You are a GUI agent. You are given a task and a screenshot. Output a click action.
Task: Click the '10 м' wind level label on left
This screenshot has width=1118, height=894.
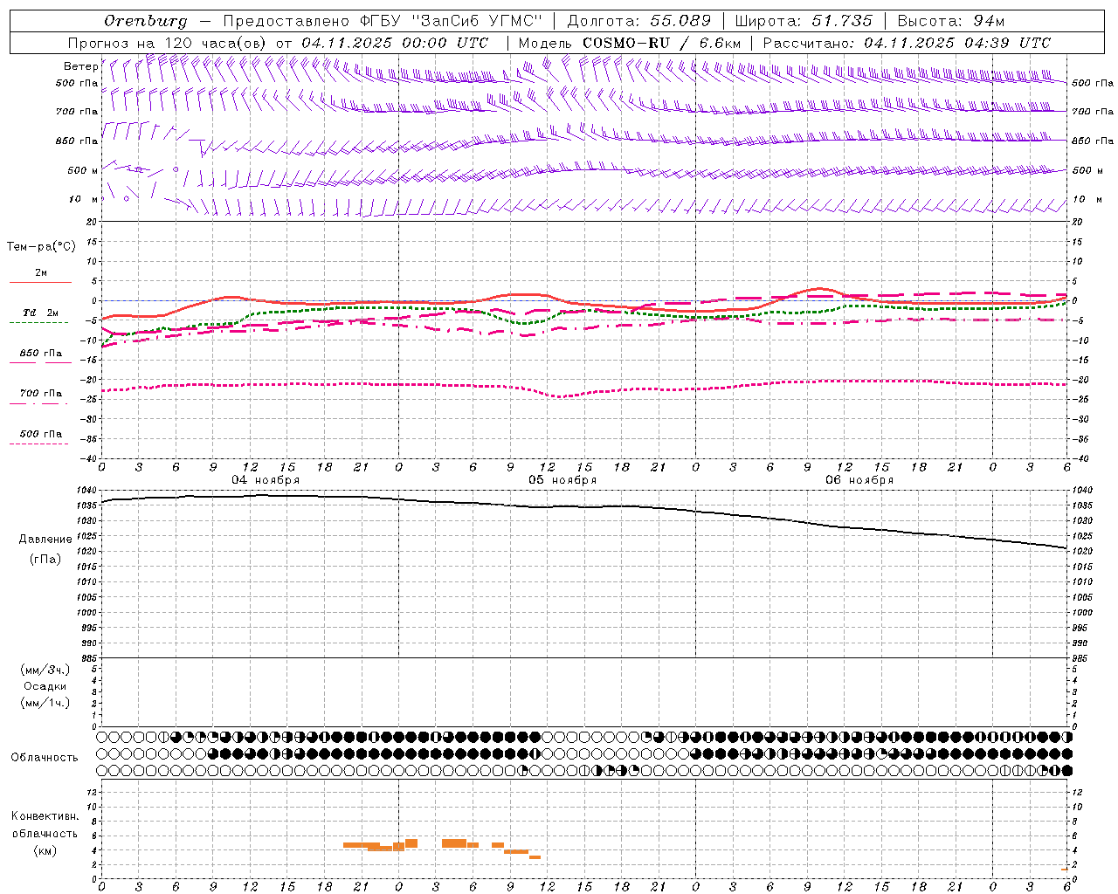(x=84, y=199)
